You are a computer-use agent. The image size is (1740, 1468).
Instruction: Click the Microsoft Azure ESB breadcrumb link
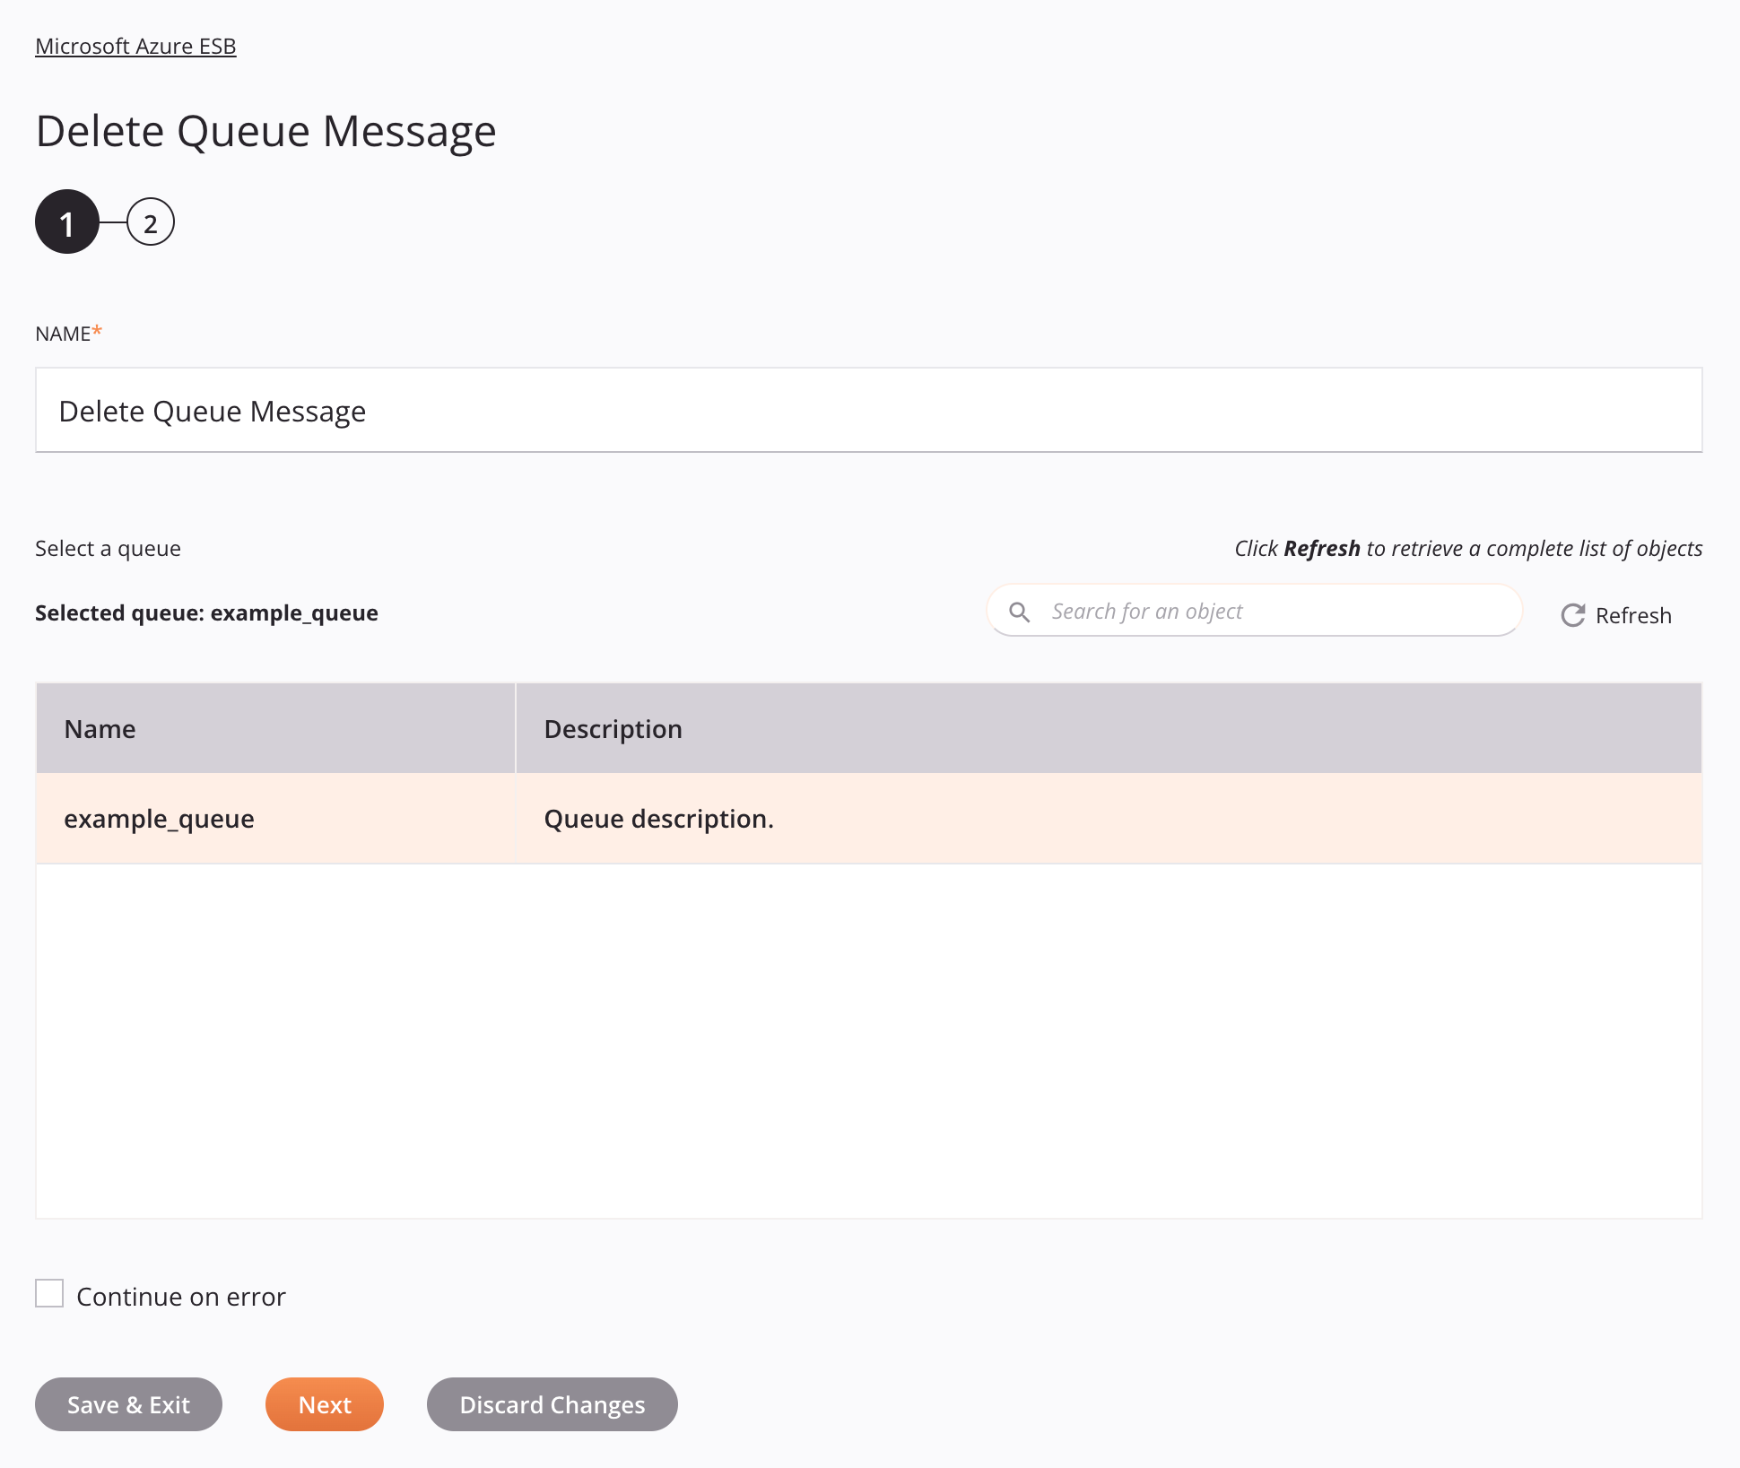[x=135, y=45]
